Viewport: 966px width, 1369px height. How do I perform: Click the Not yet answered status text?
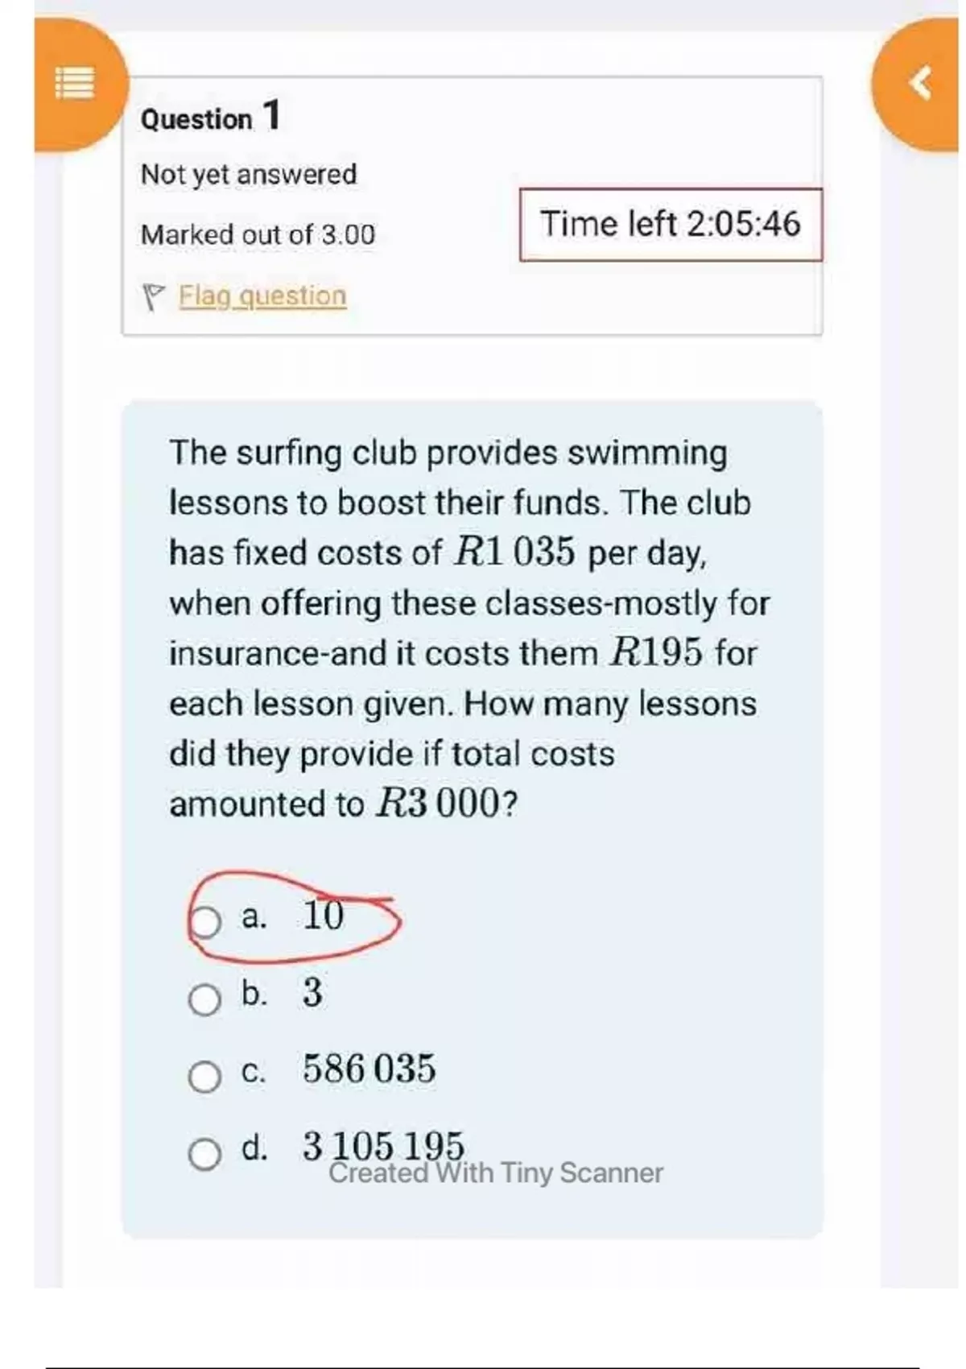click(x=249, y=174)
